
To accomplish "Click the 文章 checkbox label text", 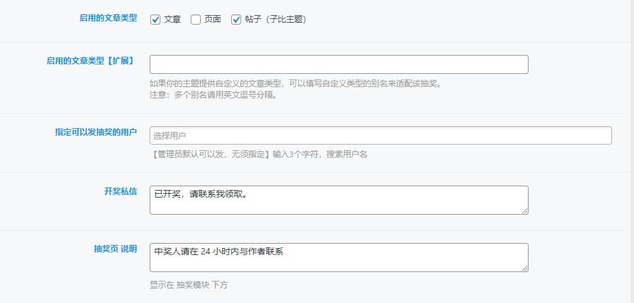I will [172, 20].
